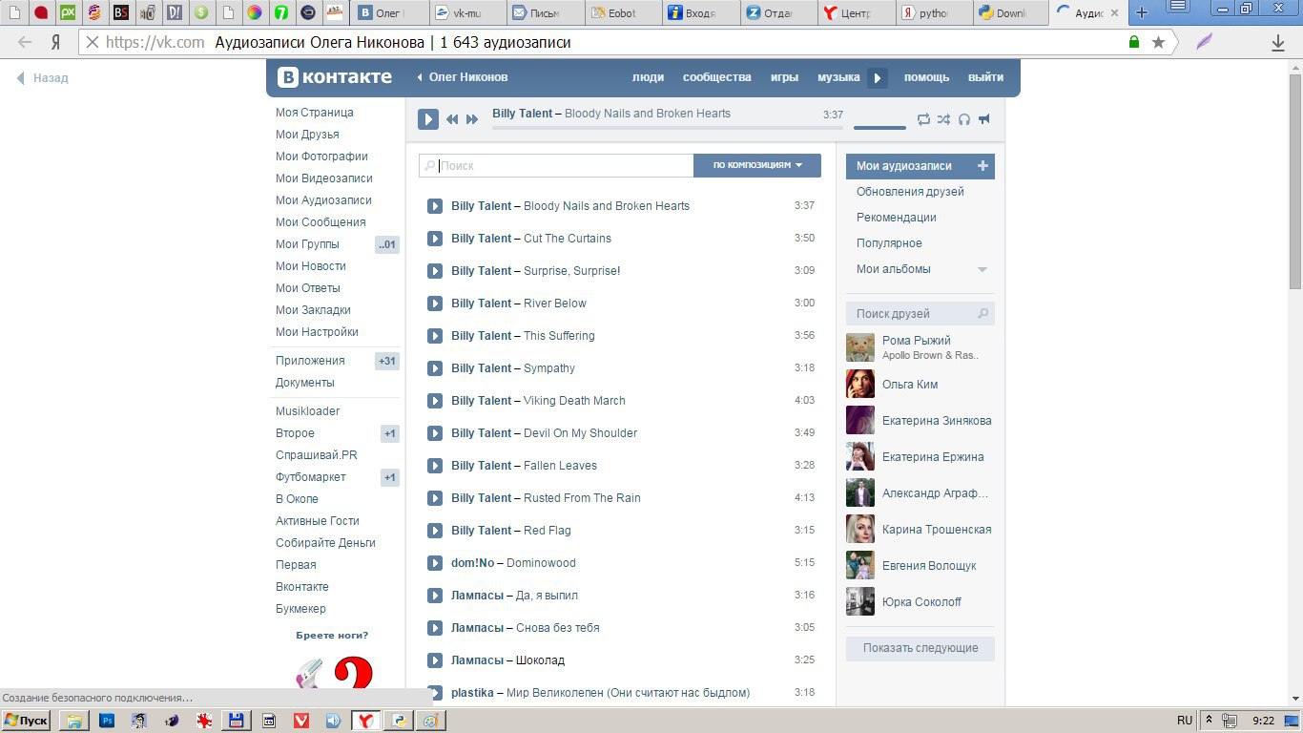Go to Мои Сообщения in sidebar

(321, 222)
